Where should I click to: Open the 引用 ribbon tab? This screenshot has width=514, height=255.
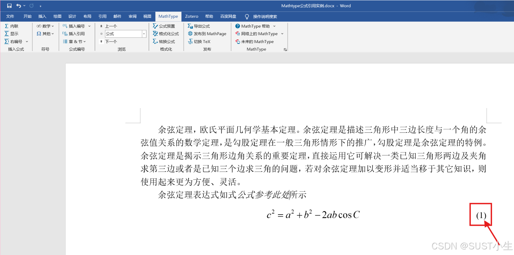click(x=102, y=16)
